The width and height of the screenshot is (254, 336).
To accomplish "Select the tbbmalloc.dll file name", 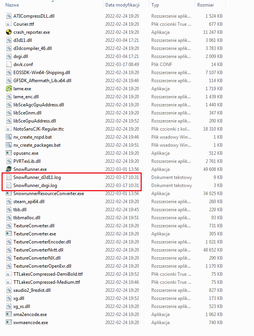I will coord(27,217).
